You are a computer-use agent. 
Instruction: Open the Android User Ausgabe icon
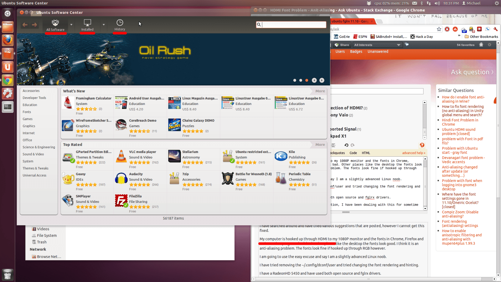(121, 103)
